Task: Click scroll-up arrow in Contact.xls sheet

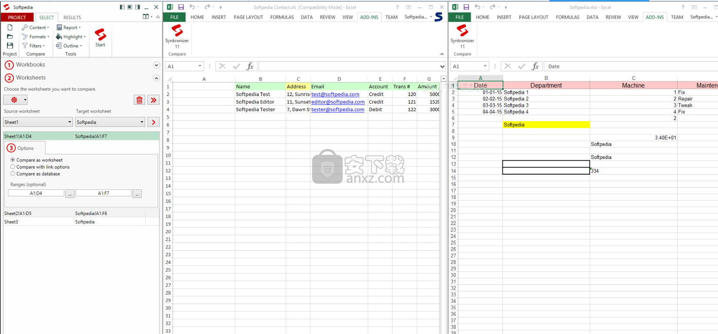Action: pos(443,79)
